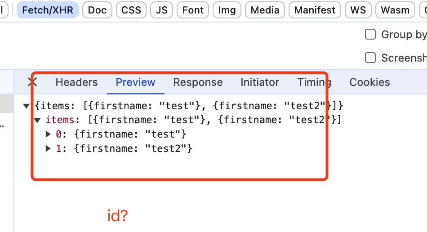Filter requests by CSS type
The image size is (427, 232).
131,10
